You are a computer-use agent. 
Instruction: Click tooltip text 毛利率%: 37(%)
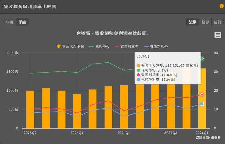coord(154,70)
